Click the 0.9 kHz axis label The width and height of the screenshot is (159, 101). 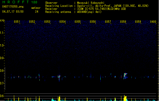coord(2,58)
